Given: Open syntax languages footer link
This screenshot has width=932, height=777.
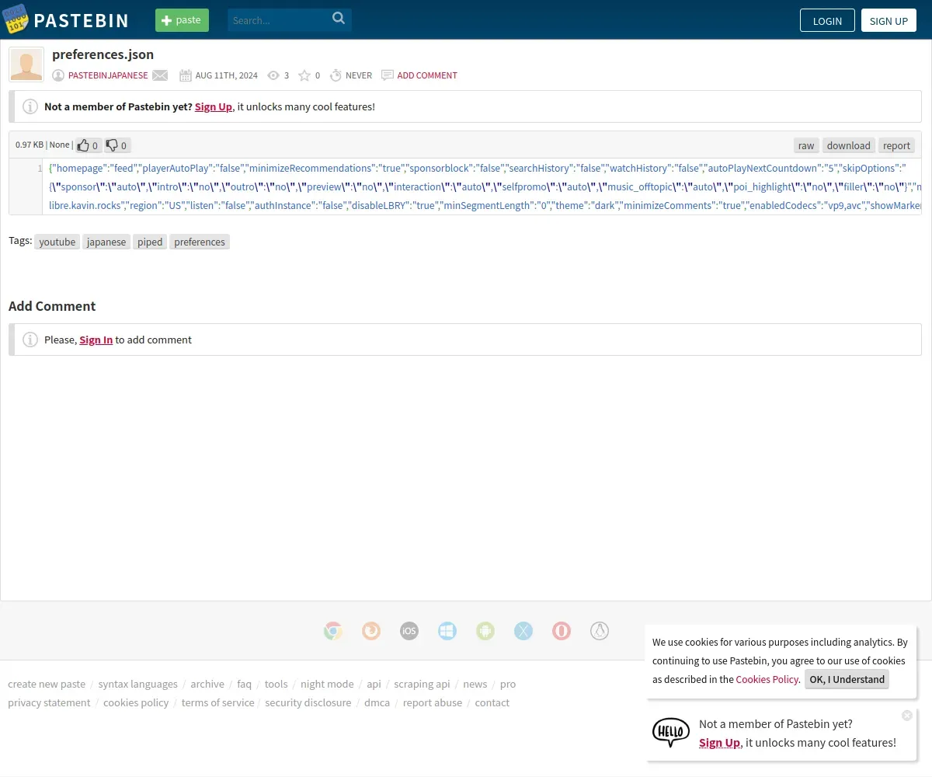Looking at the screenshot, I should 138,684.
